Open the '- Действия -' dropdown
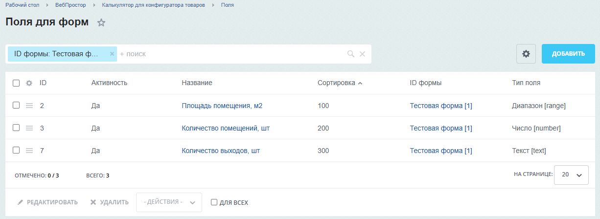The height and width of the screenshot is (219, 600). [x=169, y=202]
